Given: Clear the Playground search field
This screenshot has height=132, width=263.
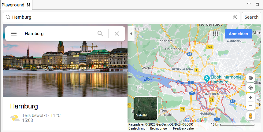Looking at the screenshot, I should point(235,17).
